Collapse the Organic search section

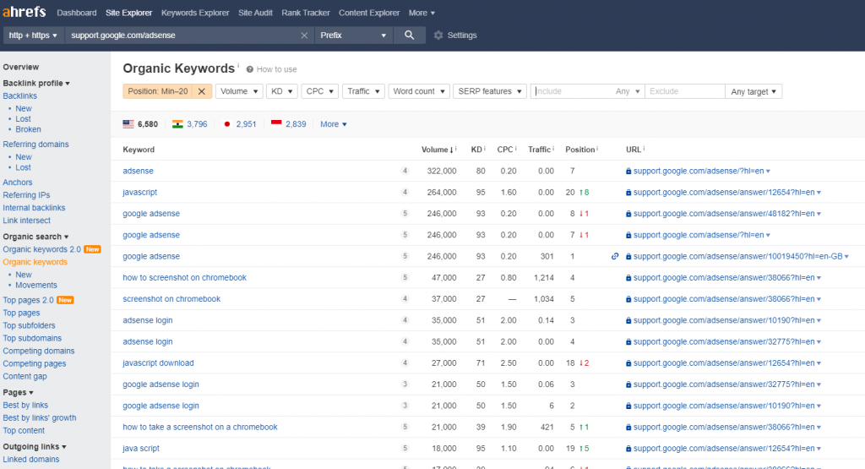coord(35,237)
